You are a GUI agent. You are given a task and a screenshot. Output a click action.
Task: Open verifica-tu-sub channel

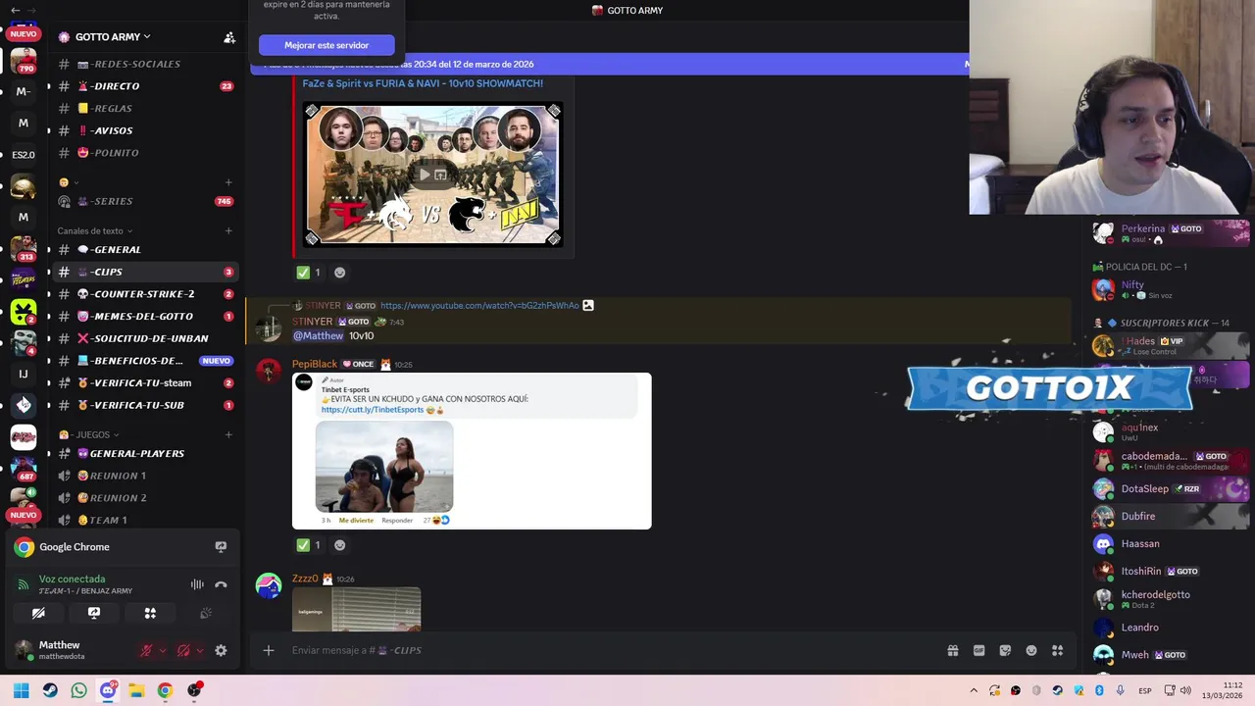(x=145, y=405)
